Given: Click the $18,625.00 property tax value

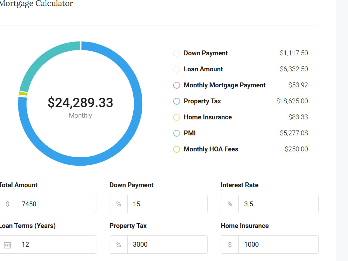Looking at the screenshot, I should point(292,101).
